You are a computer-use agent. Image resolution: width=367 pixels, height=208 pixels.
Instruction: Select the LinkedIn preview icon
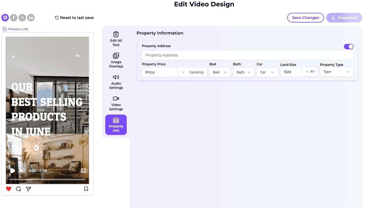tap(31, 18)
